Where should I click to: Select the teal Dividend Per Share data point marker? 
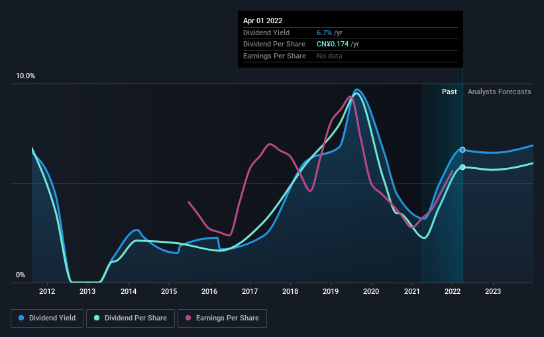pyautogui.click(x=462, y=167)
